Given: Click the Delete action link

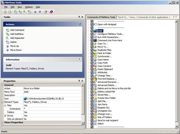Looking at the screenshot, I should 13,42.
